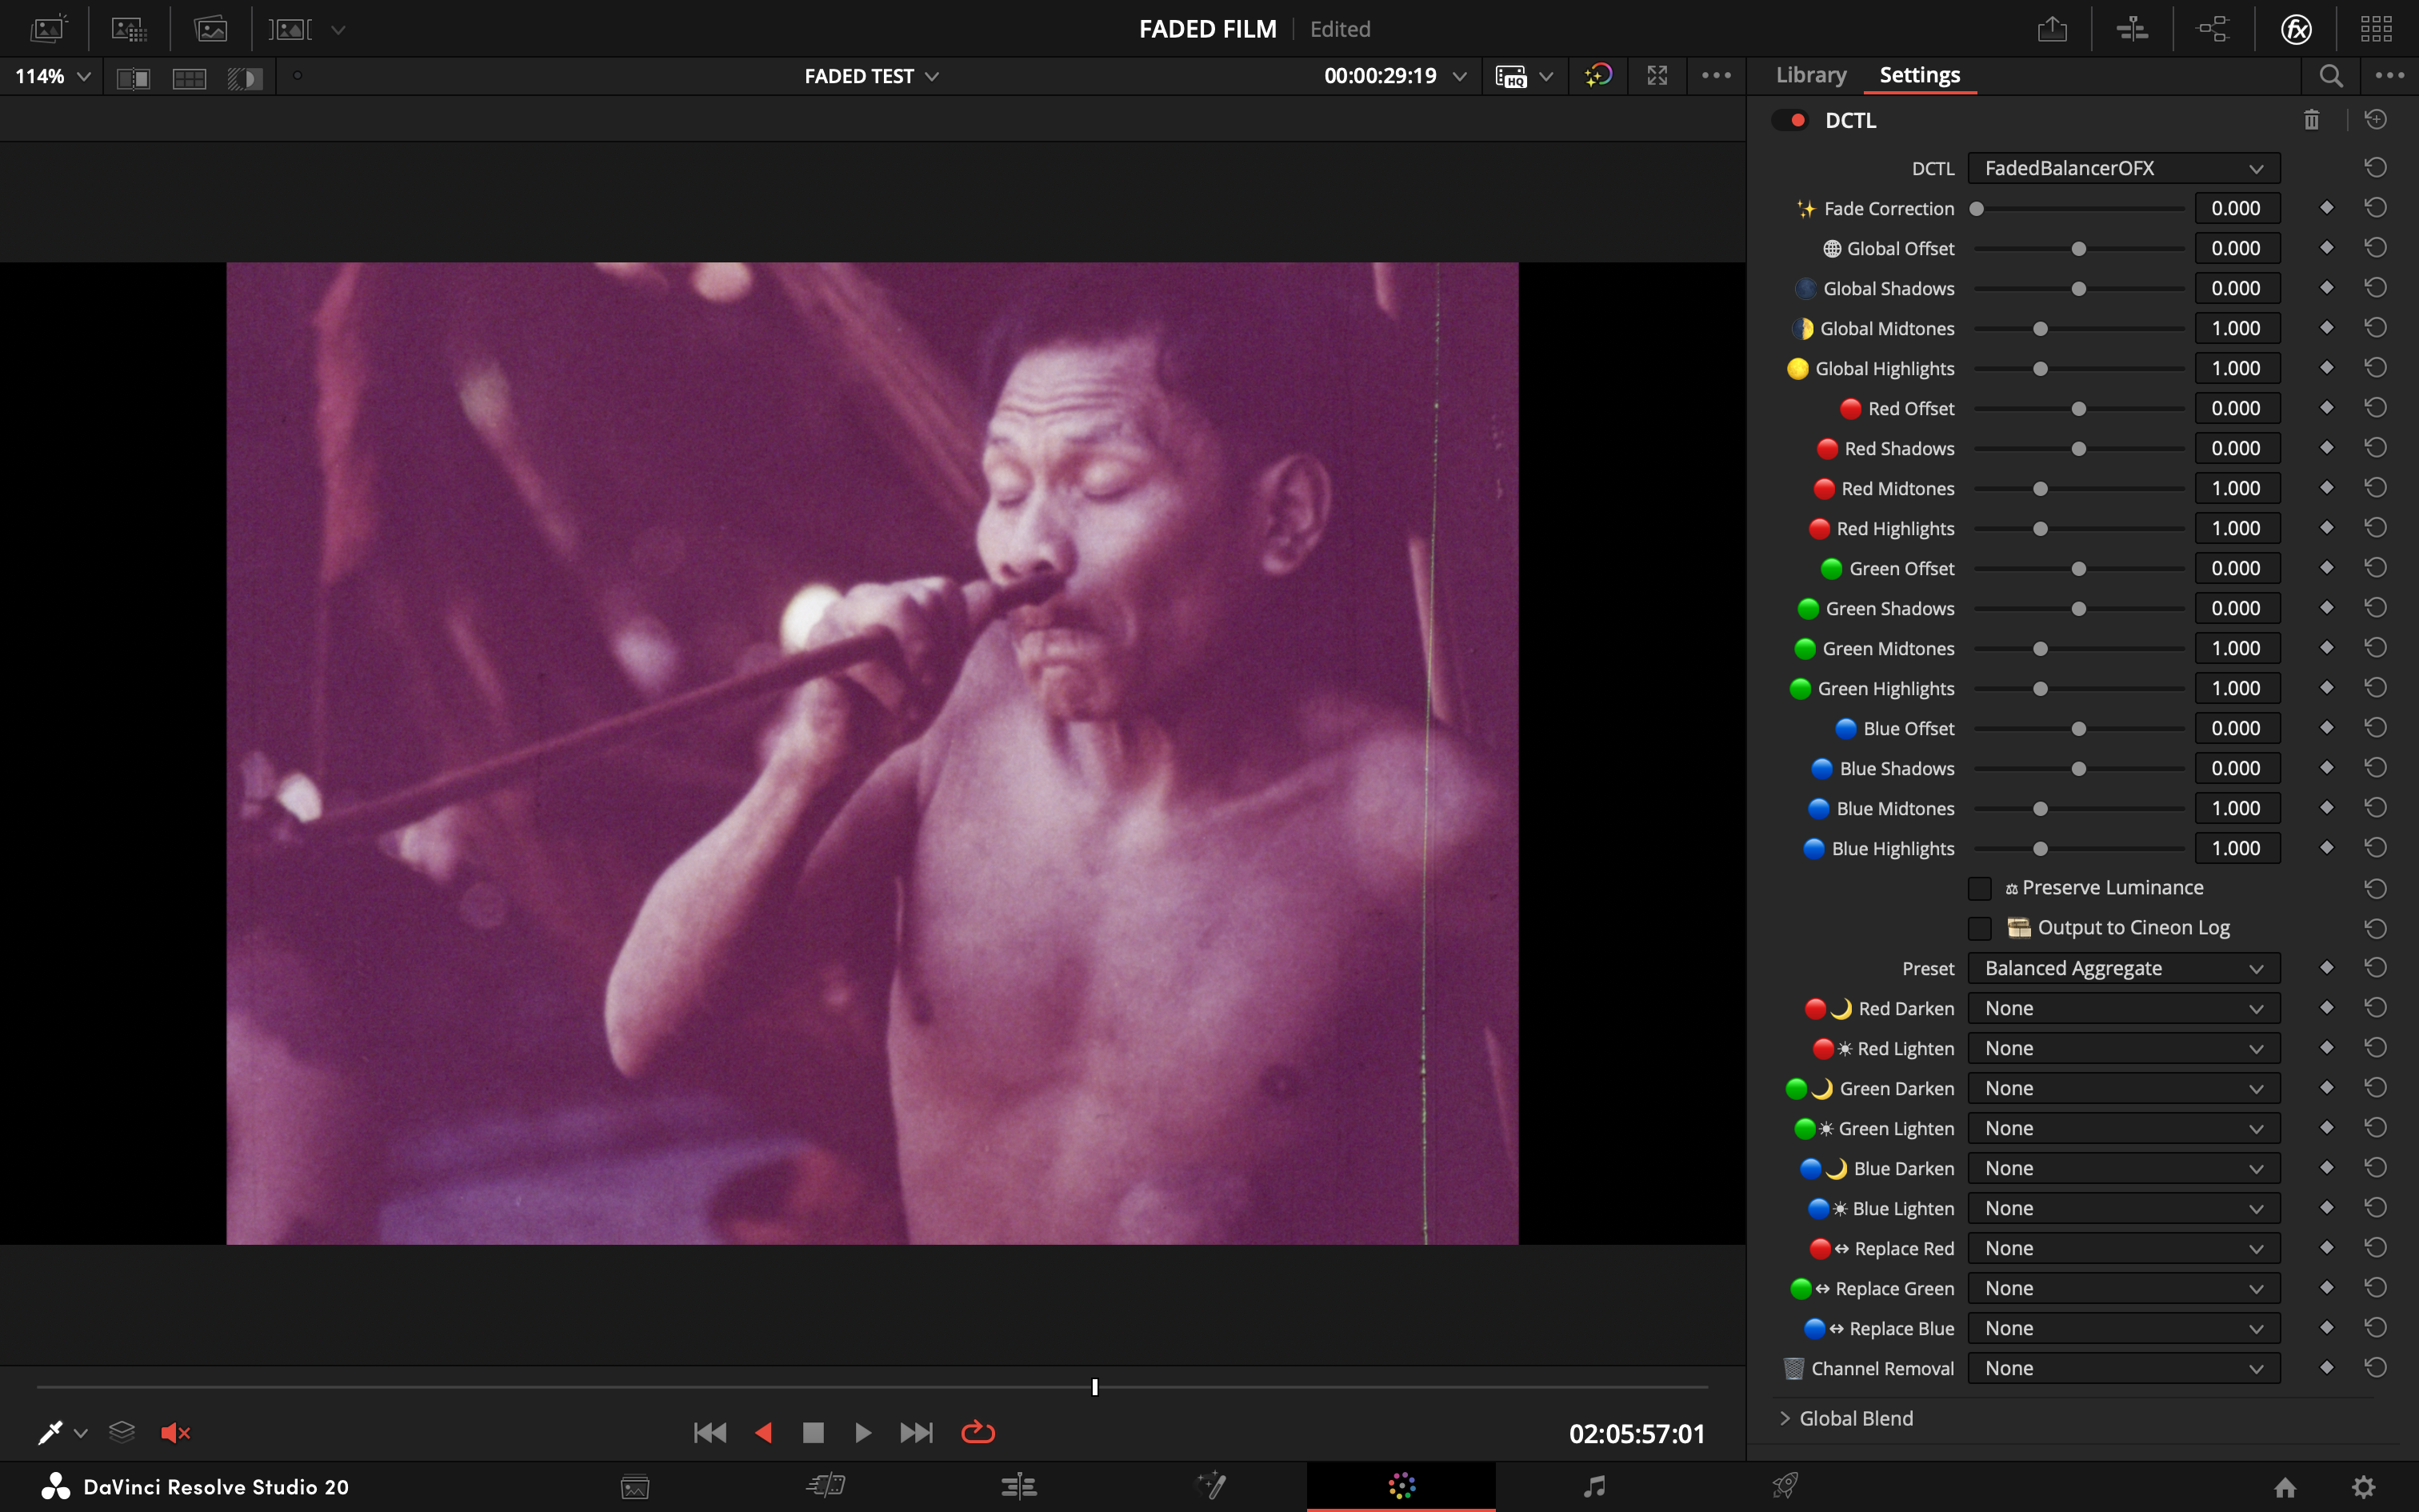Open the Preset Balanced Aggregate dropdown

pyautogui.click(x=2123, y=968)
